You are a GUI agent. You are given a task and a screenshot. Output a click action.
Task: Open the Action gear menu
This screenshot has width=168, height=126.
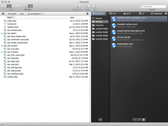coord(87,6)
